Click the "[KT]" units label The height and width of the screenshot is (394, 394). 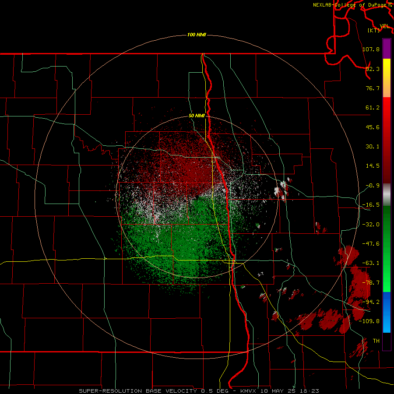tap(374, 30)
